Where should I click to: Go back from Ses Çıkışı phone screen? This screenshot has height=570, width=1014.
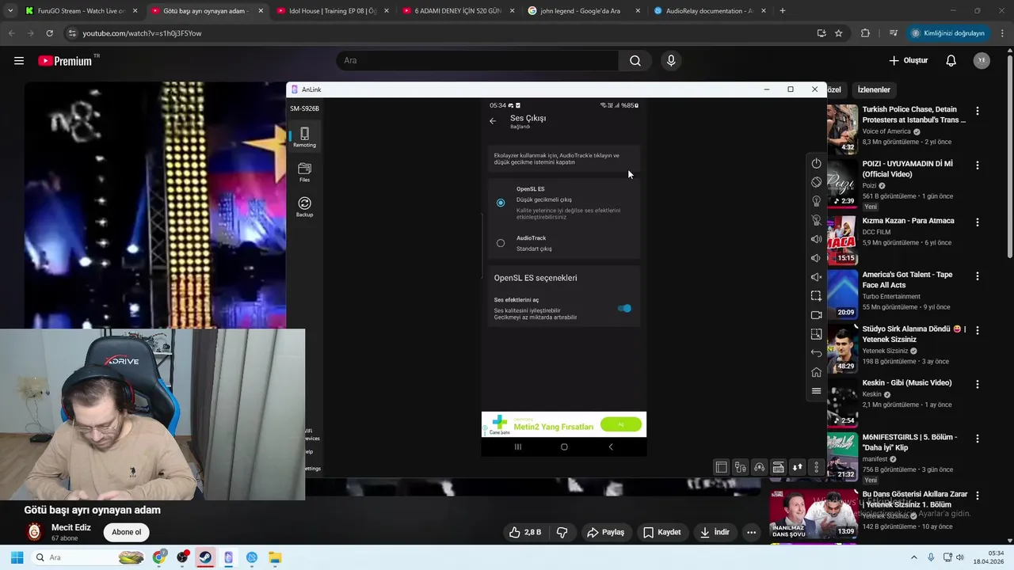pos(493,121)
